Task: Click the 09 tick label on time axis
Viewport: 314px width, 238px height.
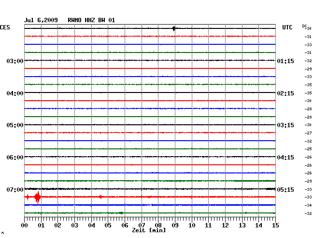Action: [x=175, y=225]
